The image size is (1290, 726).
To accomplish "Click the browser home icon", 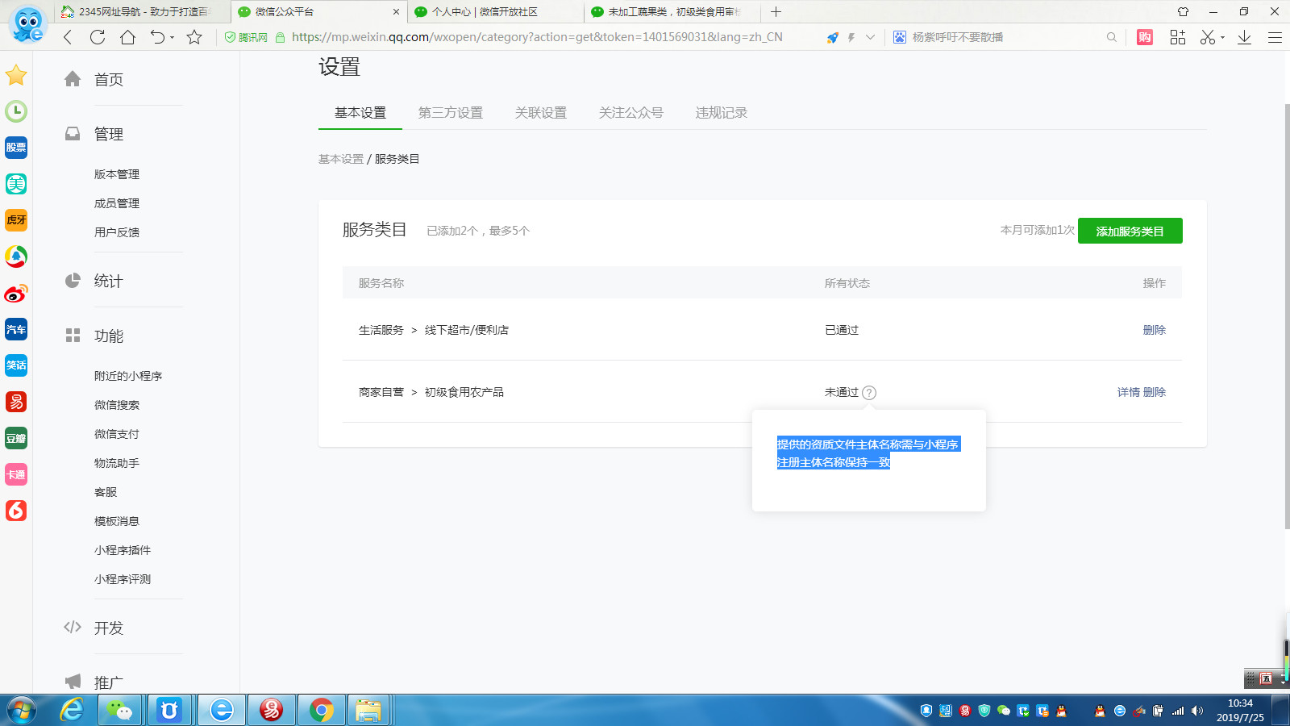I will [x=127, y=37].
